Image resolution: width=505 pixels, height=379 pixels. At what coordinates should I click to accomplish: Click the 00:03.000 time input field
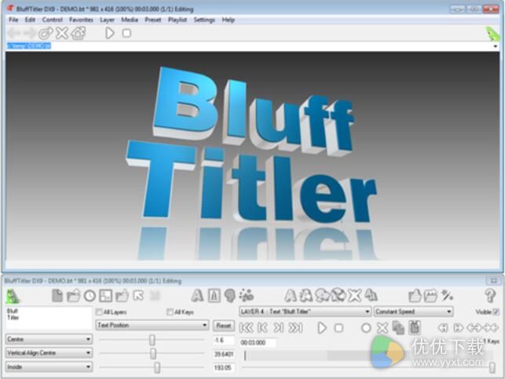[258, 343]
